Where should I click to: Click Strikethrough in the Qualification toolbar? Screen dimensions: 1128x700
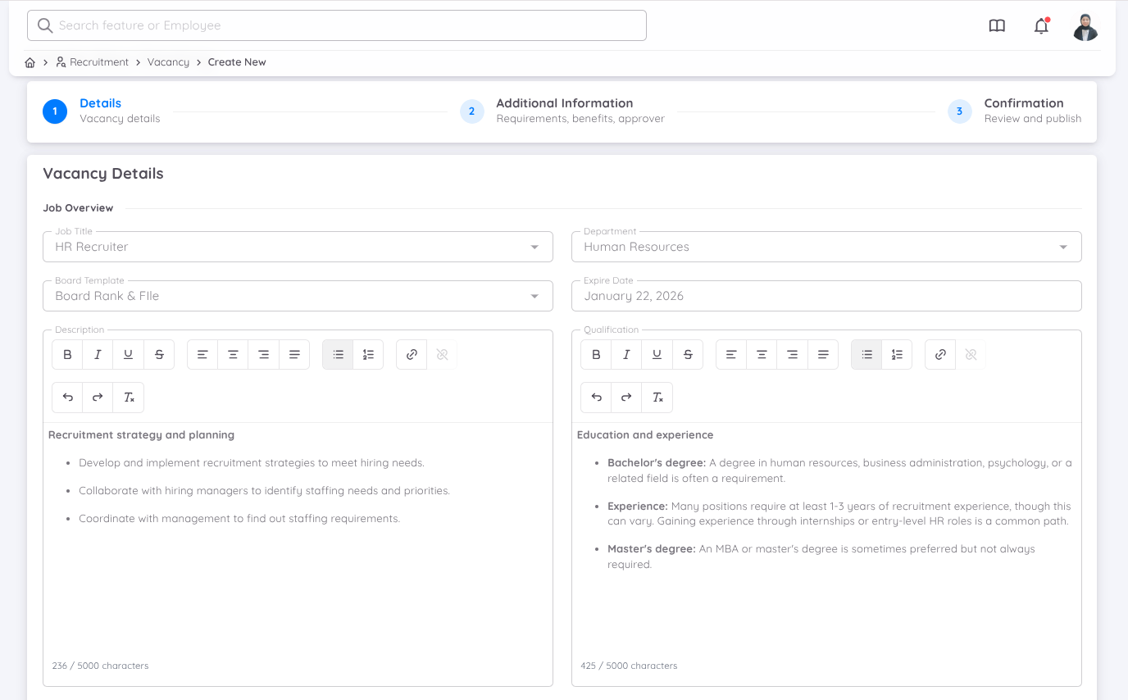tap(688, 355)
